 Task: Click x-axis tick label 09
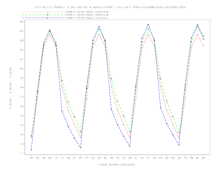pos(50,158)
